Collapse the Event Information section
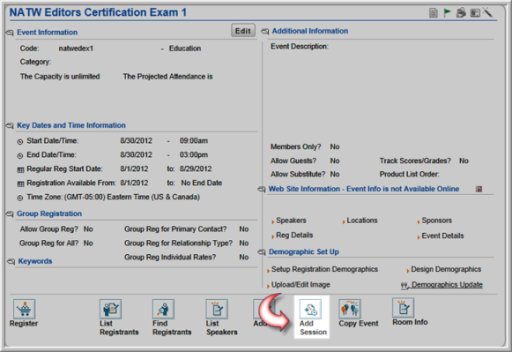 [10, 33]
